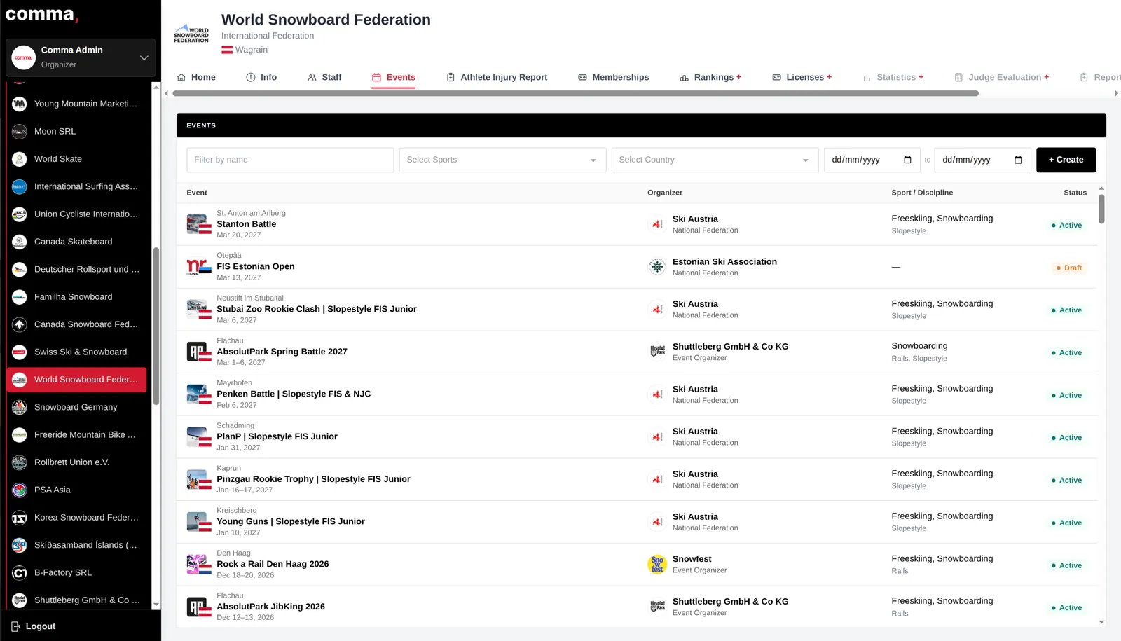Open the Select Country dropdown
Viewport: 1121px width, 641px height.
715,160
